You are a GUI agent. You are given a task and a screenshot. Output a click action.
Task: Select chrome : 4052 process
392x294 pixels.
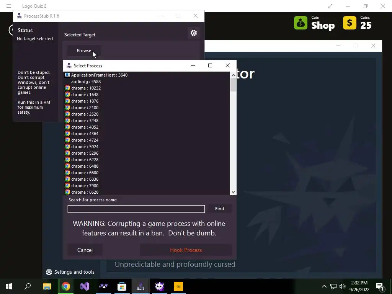pos(147,127)
